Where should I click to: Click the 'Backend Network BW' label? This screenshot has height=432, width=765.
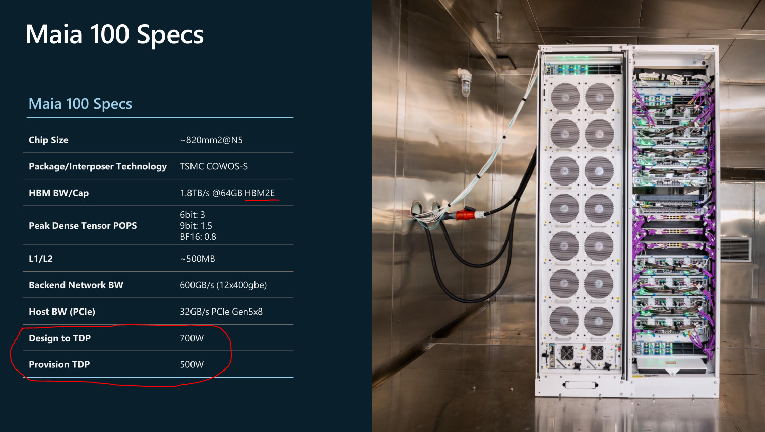pos(76,285)
